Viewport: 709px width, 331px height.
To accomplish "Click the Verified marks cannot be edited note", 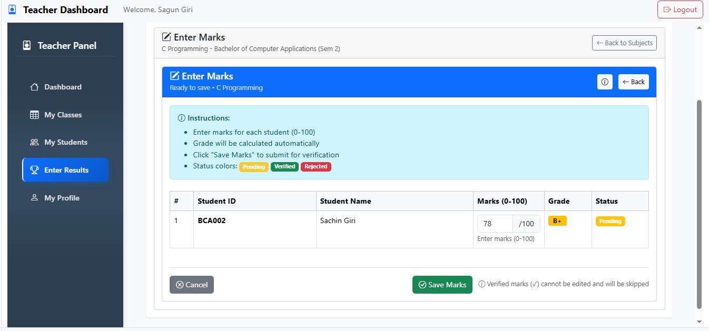I will coord(564,284).
